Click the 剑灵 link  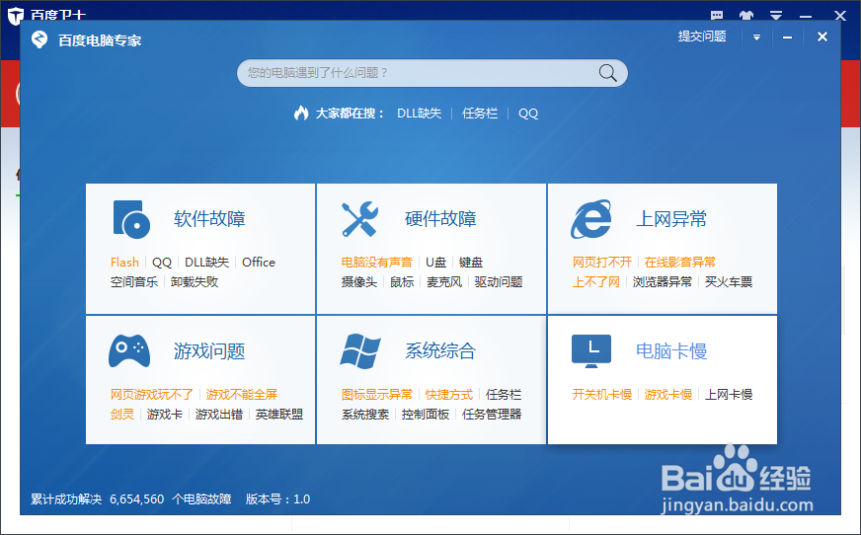[121, 415]
